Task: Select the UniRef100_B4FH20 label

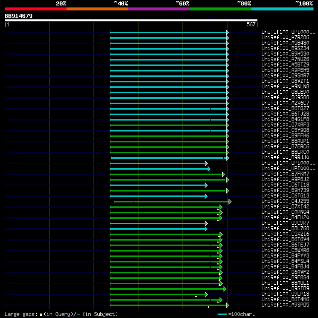Action: click(x=285, y=218)
